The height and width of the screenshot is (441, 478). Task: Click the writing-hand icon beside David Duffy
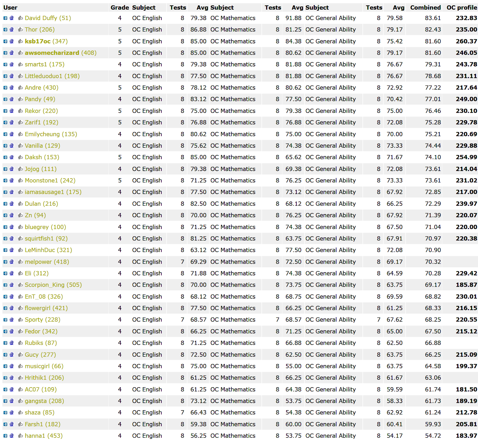pos(20,18)
